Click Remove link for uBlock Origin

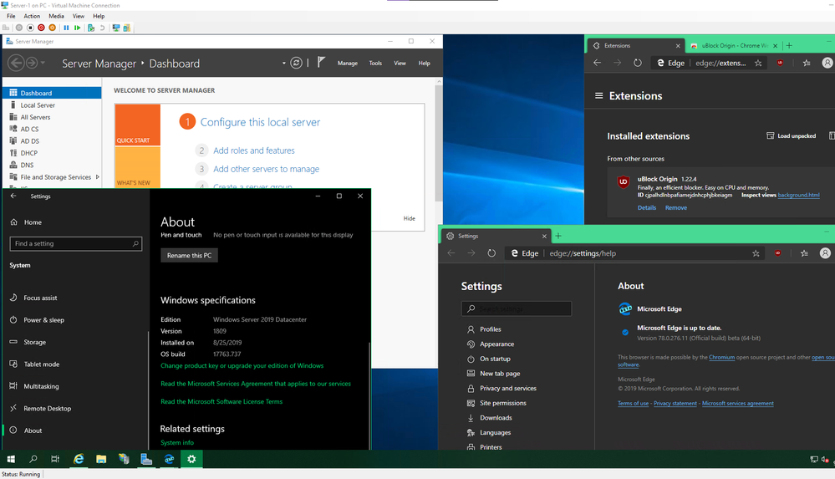coord(676,208)
